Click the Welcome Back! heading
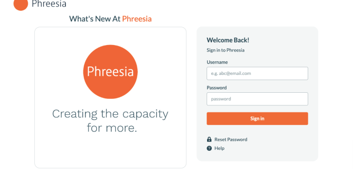Image resolution: width=353 pixels, height=171 pixels. coord(228,40)
